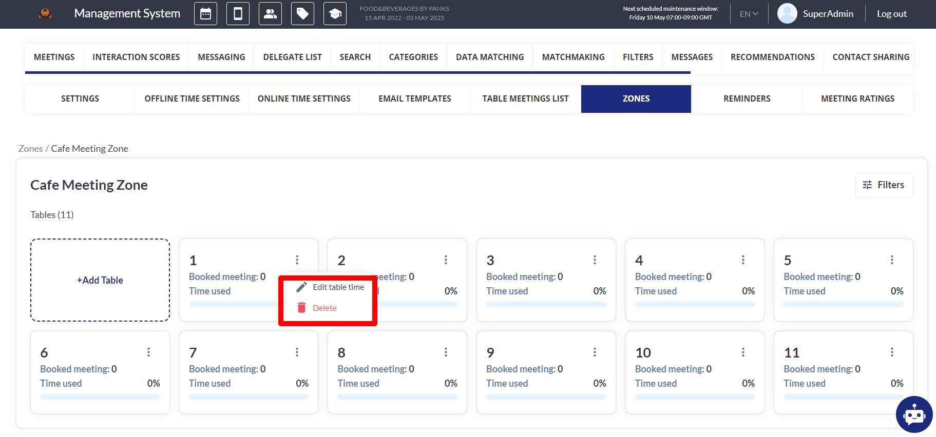The image size is (936, 437).
Task: Switch to the Reminders tab
Action: [x=747, y=98]
